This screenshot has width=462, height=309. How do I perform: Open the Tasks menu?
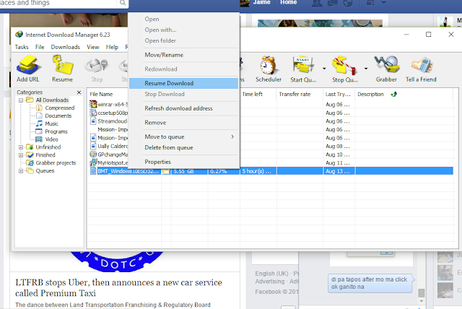pos(22,47)
